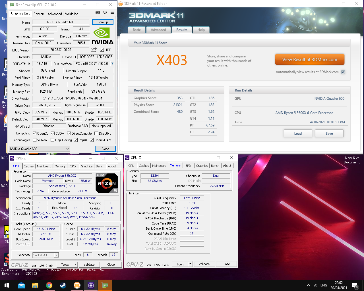Open Caches tab in left CPU-Z window
The image size is (364, 291).
tap(29, 166)
